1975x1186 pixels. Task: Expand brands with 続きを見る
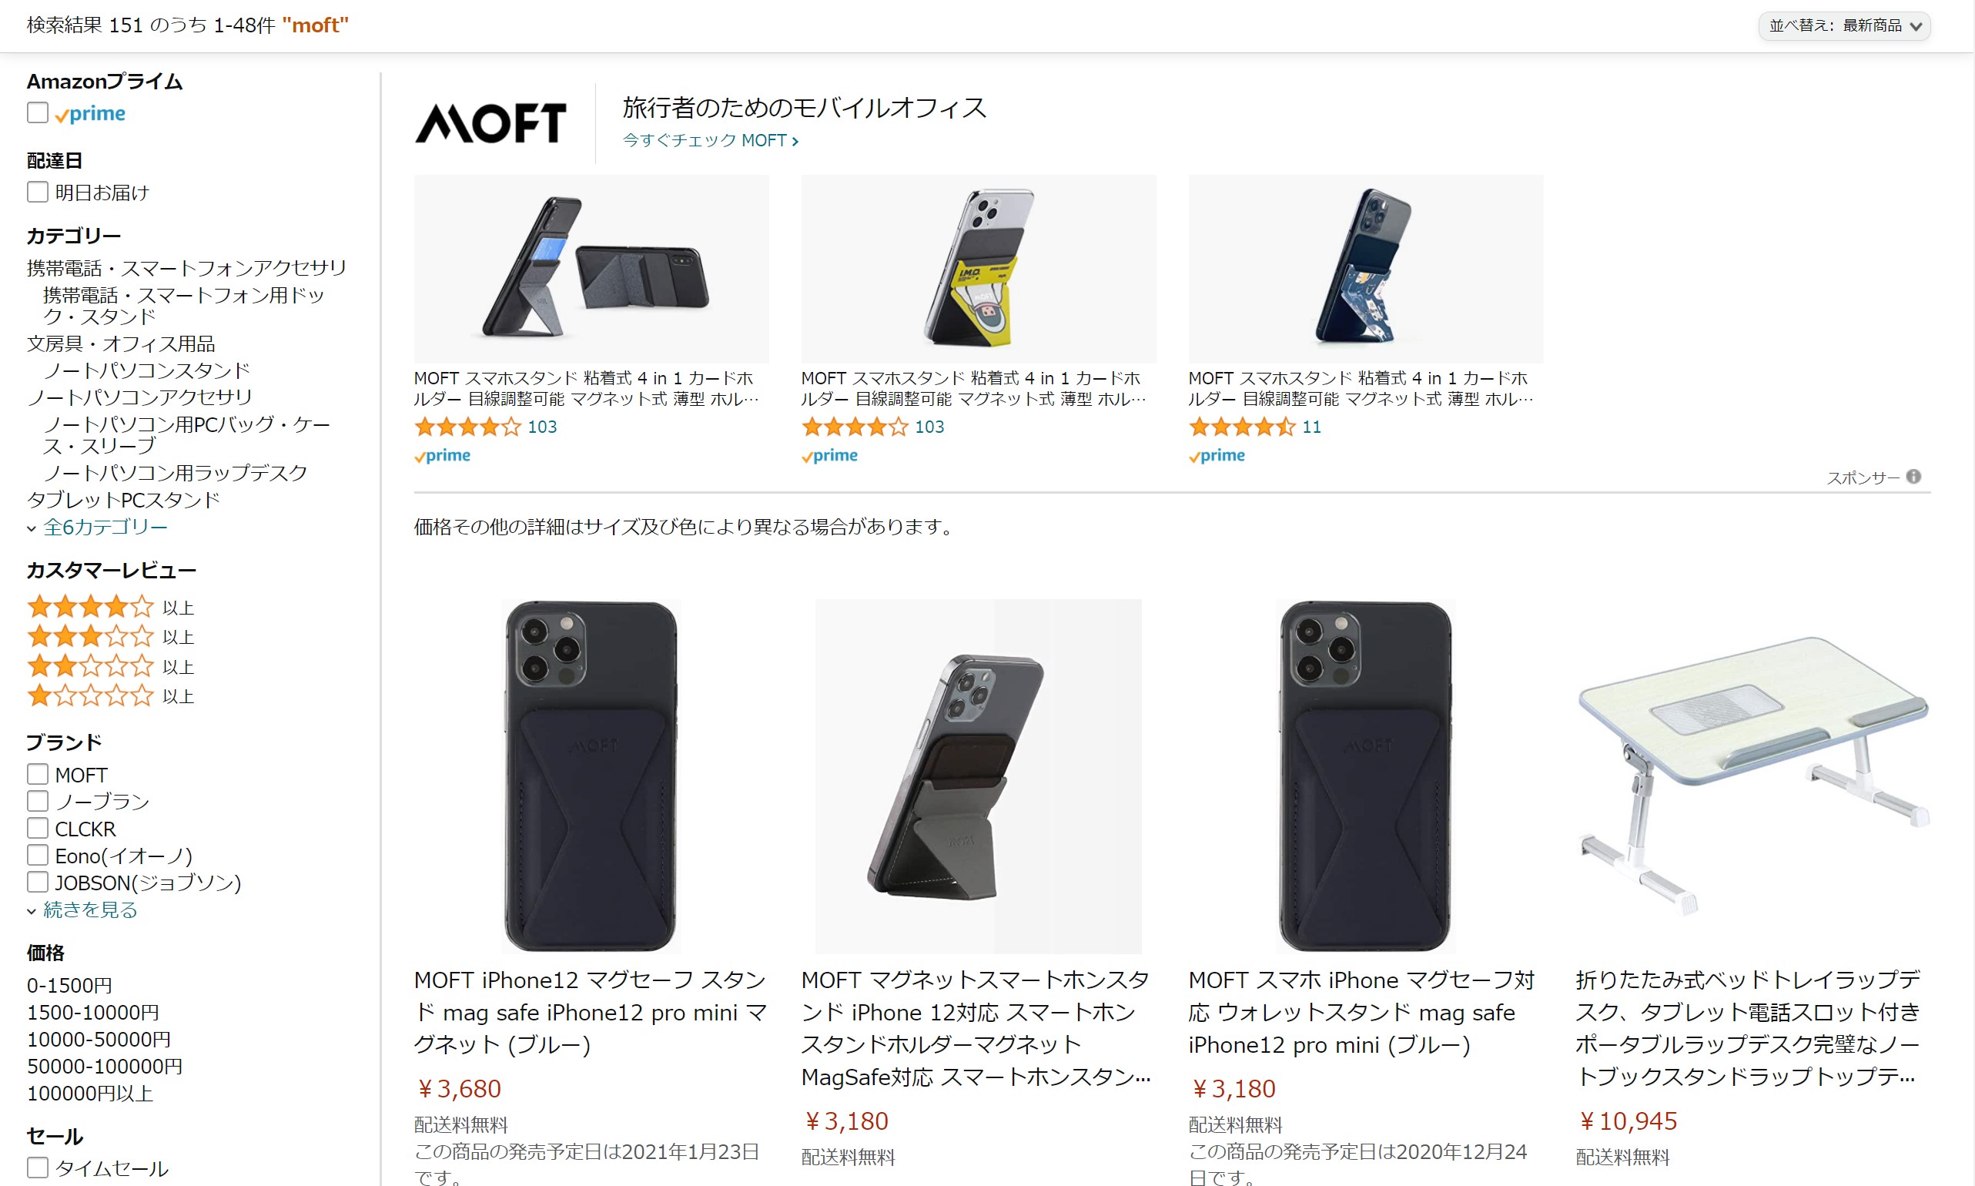tap(89, 910)
